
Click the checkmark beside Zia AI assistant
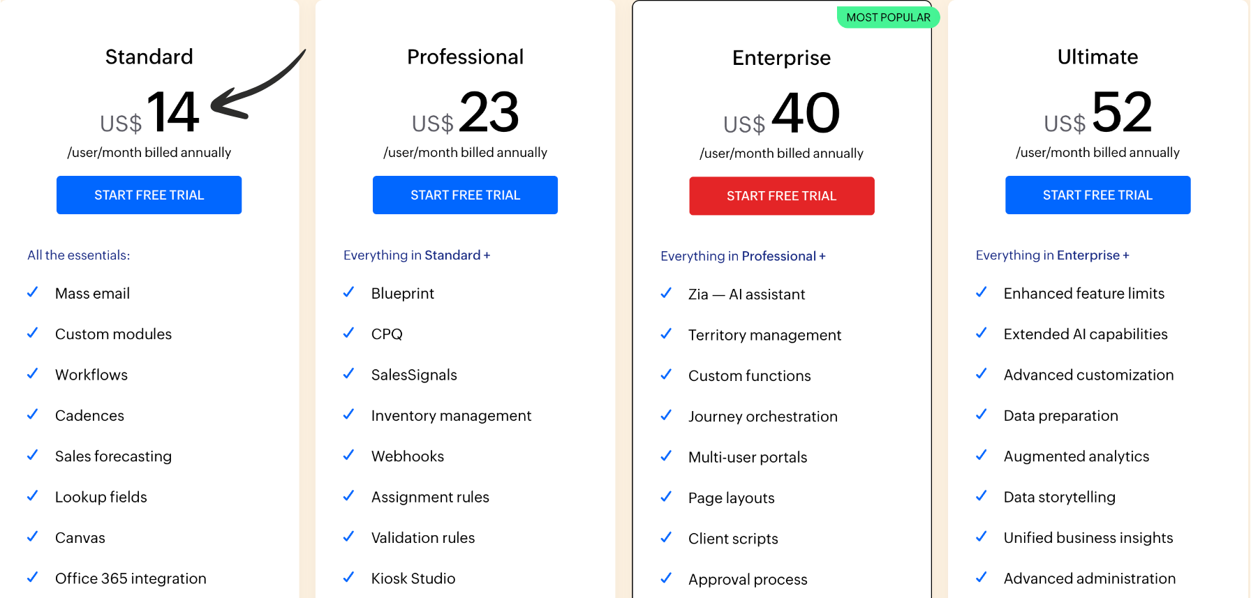click(666, 293)
